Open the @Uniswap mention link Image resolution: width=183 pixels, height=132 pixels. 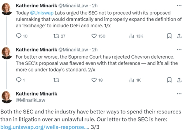tap(42, 13)
